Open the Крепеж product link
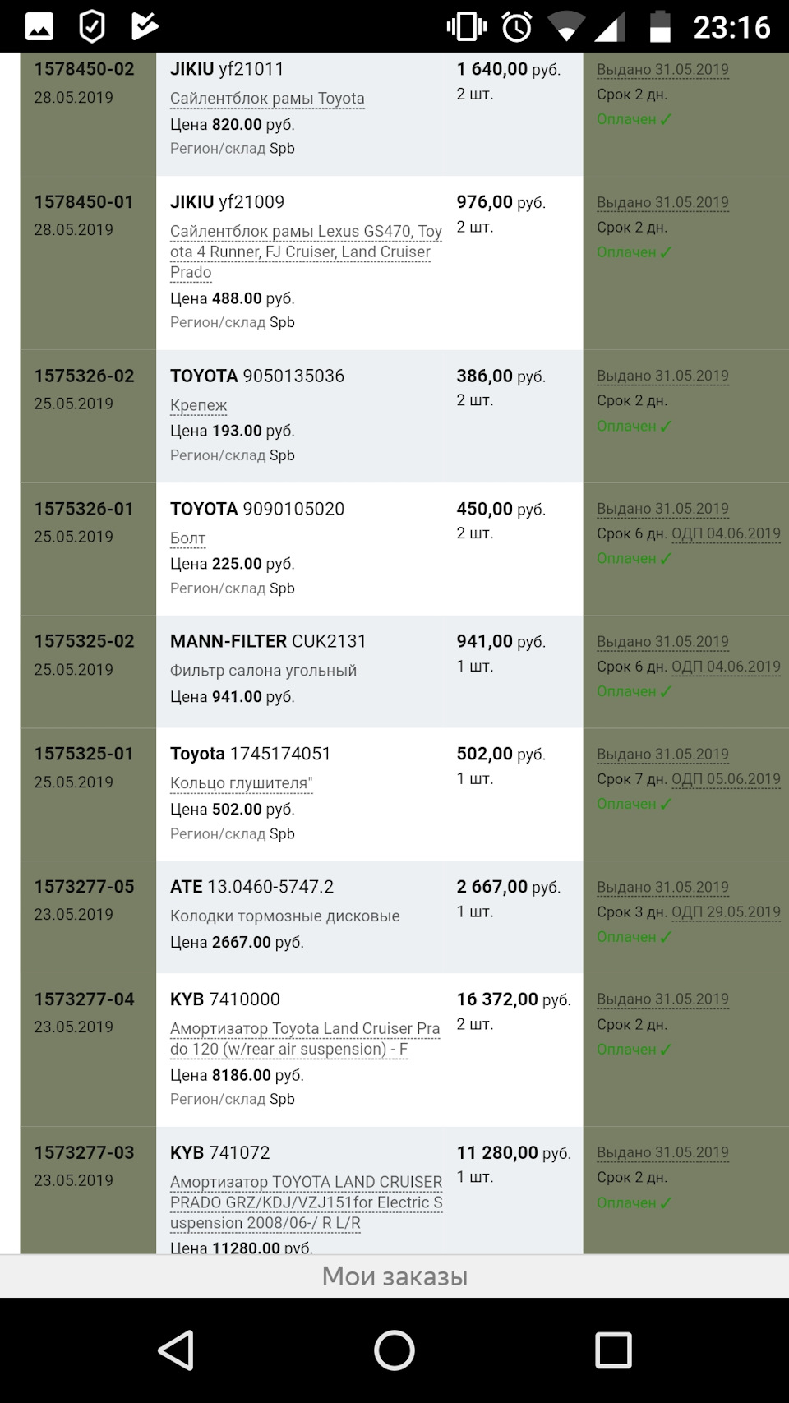The image size is (789, 1403). pos(198,405)
